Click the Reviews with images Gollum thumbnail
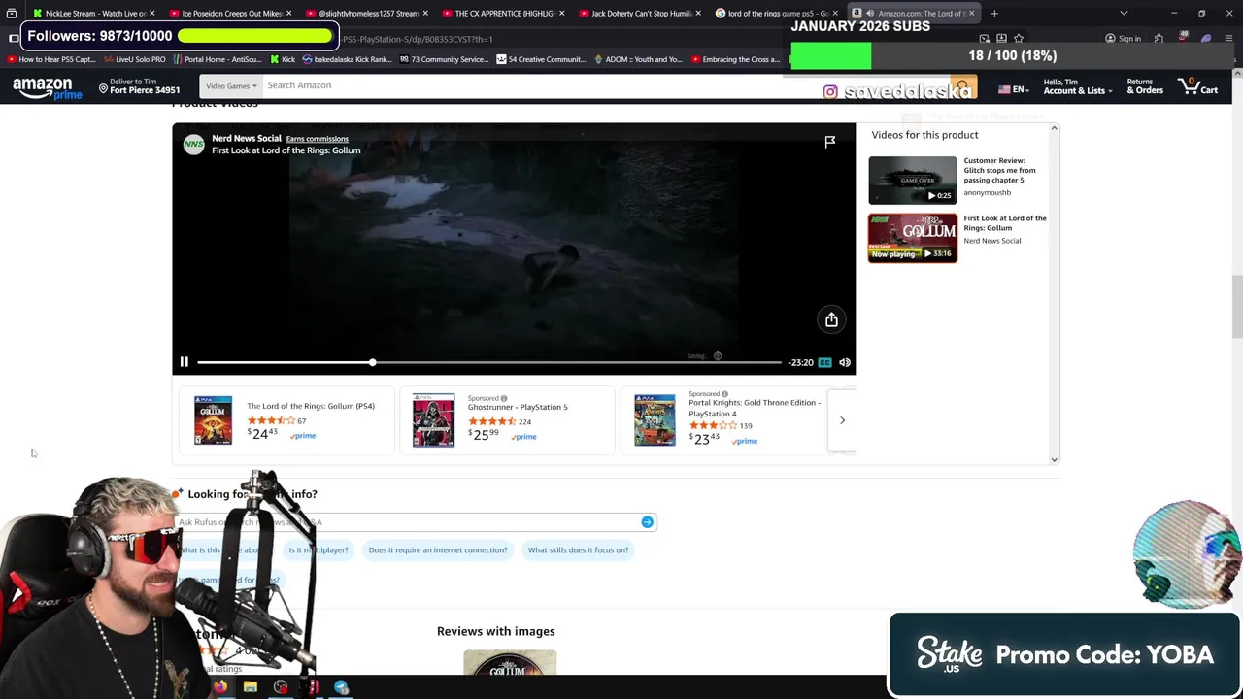Screen dimensions: 1243x699 click(510, 662)
